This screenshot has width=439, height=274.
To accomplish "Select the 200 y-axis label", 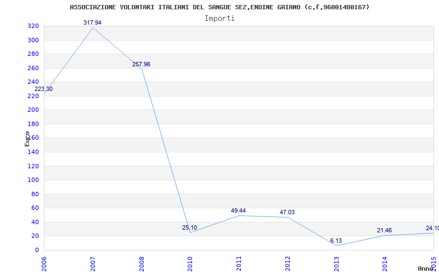I will (33, 110).
